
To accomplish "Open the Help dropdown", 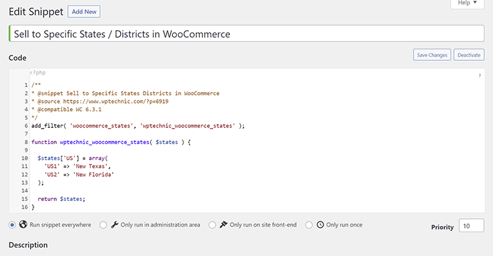I will pyautogui.click(x=467, y=3).
